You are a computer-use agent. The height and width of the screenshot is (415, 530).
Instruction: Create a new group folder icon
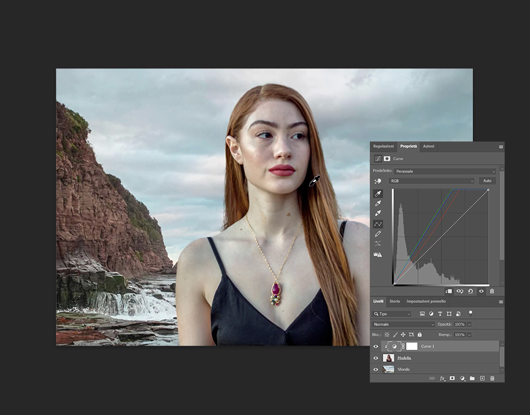pyautogui.click(x=472, y=378)
